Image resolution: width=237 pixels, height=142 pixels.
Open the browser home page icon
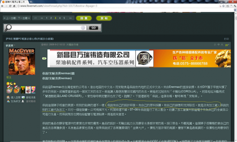pyautogui.click(x=14, y=6)
